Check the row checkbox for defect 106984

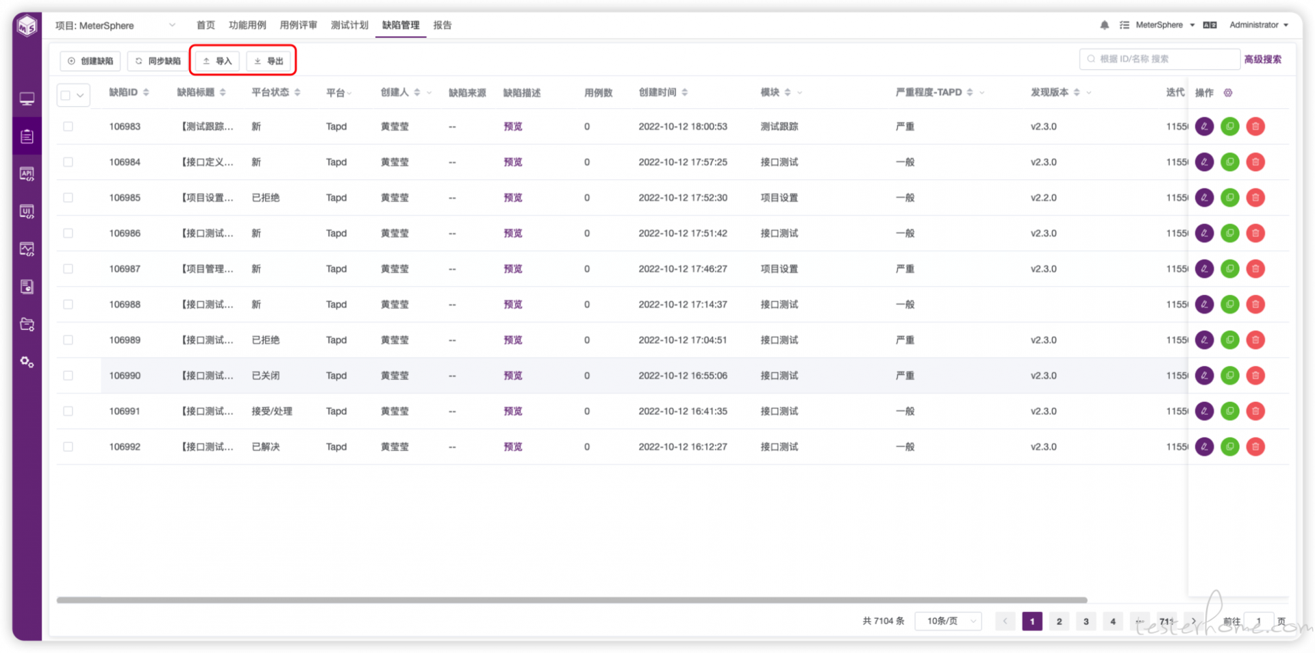click(68, 162)
